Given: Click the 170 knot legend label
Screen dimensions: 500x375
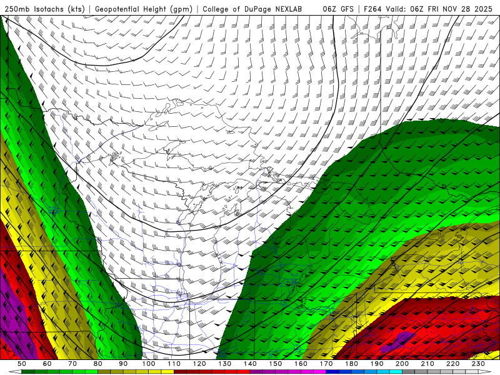Looking at the screenshot, I should (326, 364).
